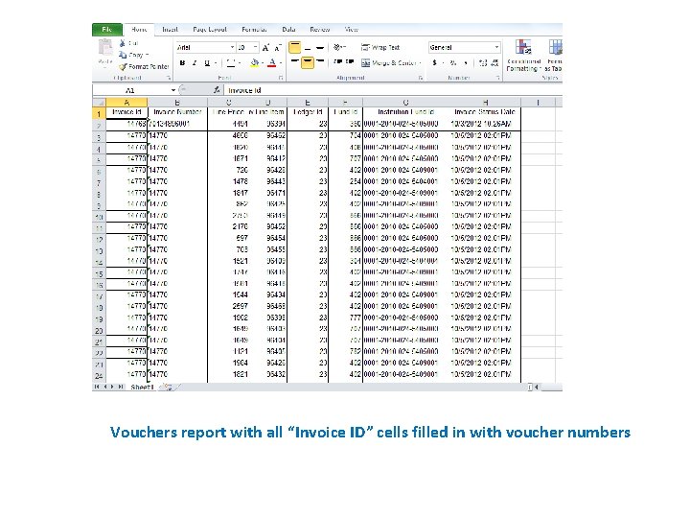Viewport: 690px width, 518px height.
Task: Click the Increase Decimal icon
Action: click(x=483, y=63)
